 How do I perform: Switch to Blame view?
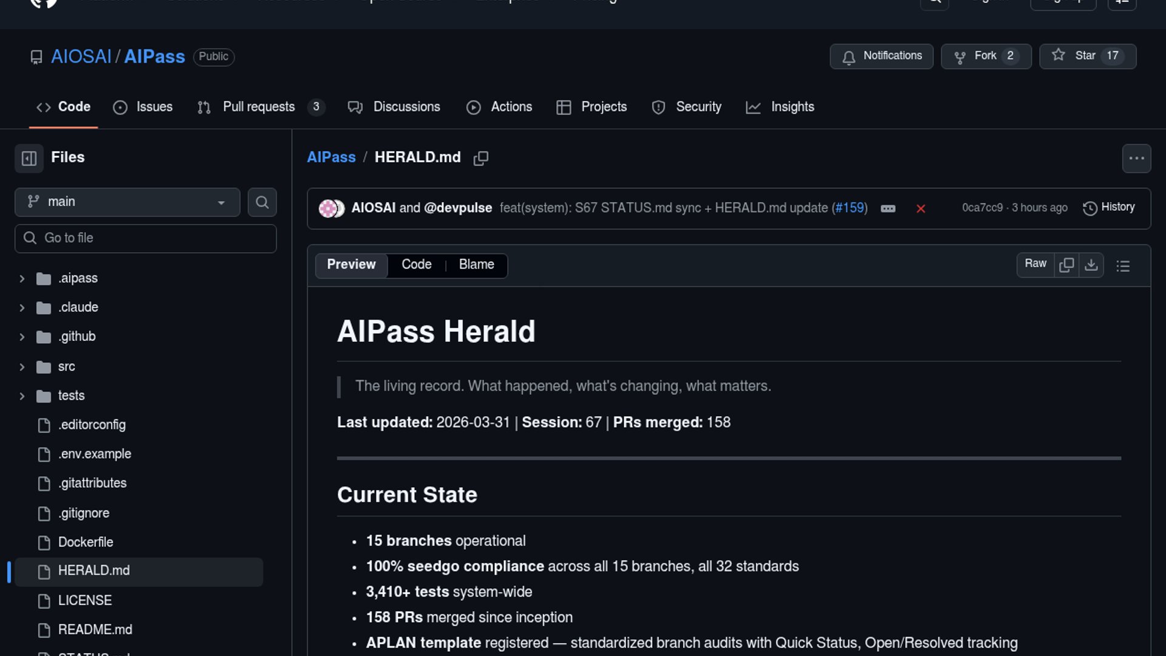coord(476,265)
